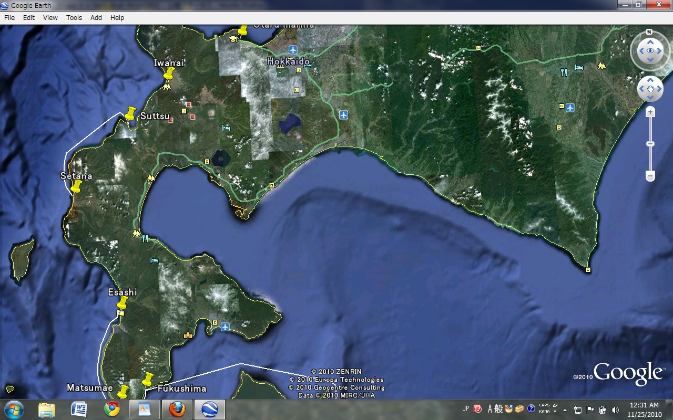The width and height of the screenshot is (673, 420).
Task: Switch to Firefox in the taskbar
Action: [x=177, y=409]
